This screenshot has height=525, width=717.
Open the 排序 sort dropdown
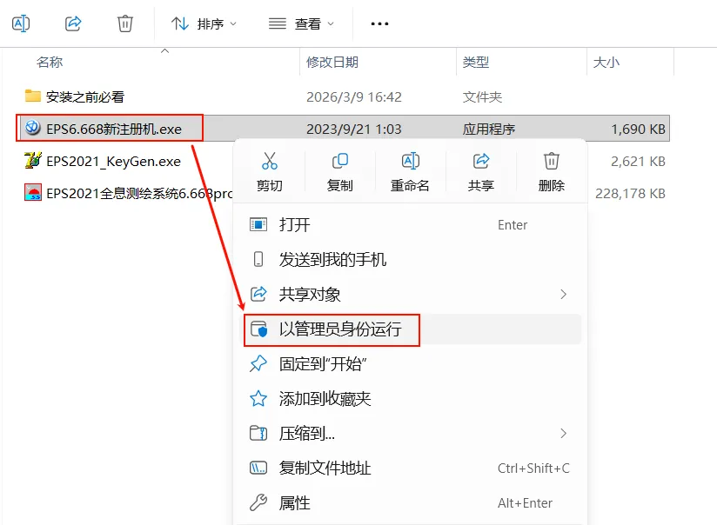pos(204,23)
